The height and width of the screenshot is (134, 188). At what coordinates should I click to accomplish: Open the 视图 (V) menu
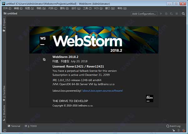[29, 8]
